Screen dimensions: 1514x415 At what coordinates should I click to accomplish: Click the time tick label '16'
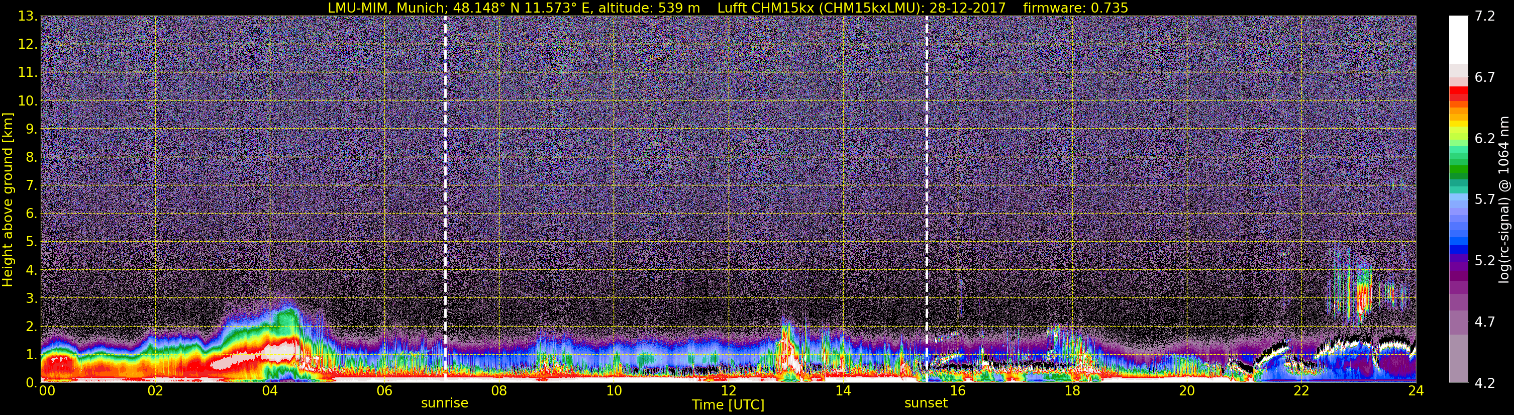[x=957, y=391]
